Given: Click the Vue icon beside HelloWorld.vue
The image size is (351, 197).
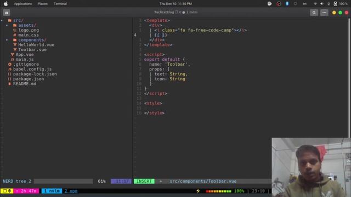Looking at the screenshot, I should (15, 45).
